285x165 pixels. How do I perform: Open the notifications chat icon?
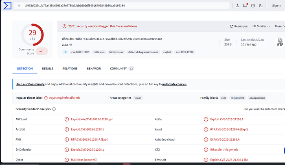pos(245,5)
